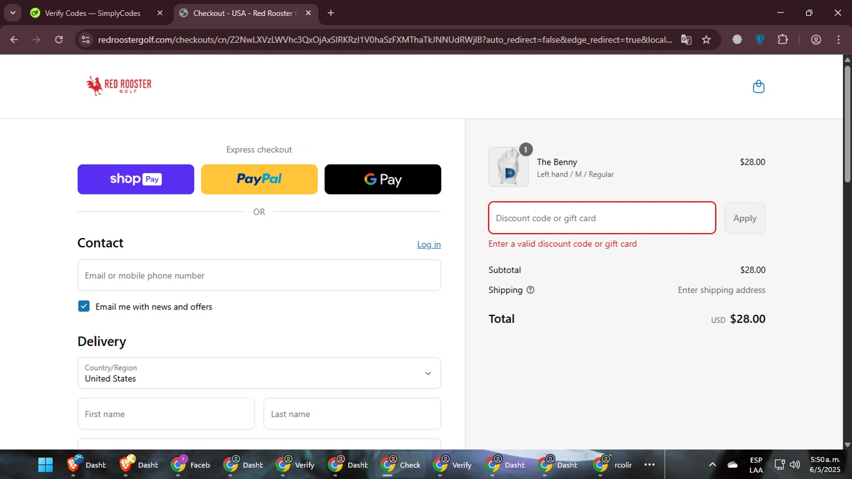852x479 pixels.
Task: Click the Subtotal $28.00 amount
Action: [x=753, y=270]
